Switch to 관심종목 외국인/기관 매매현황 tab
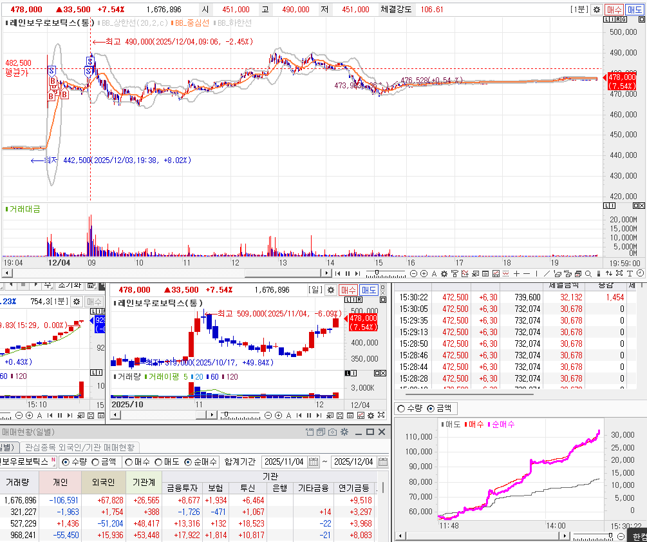Screen dimensions: 647x542 (80, 447)
